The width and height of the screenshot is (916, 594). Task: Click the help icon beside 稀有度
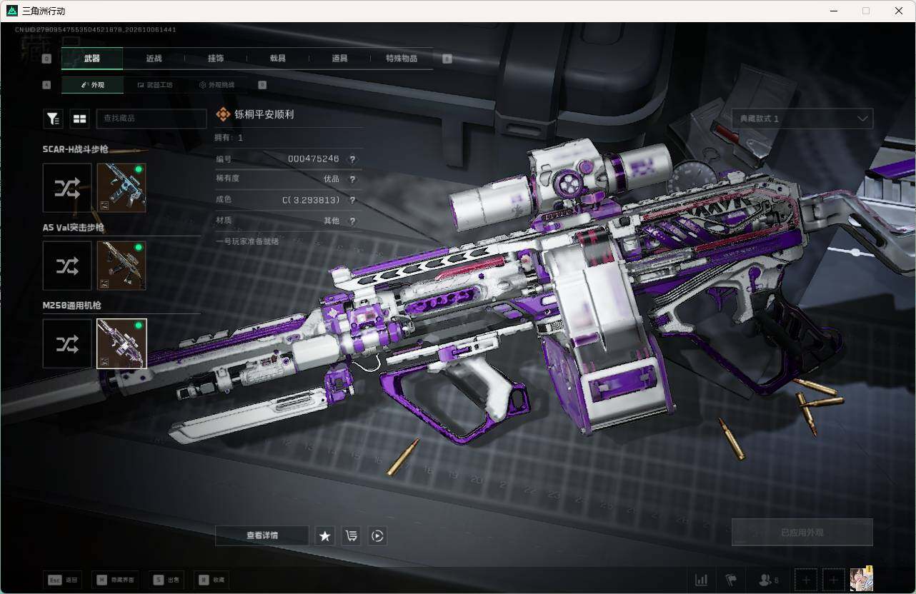[352, 180]
